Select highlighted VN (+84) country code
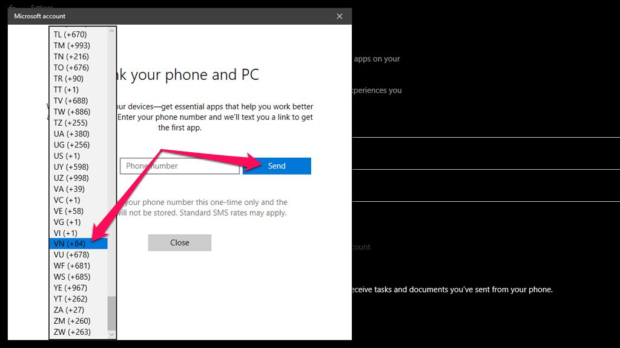 pyautogui.click(x=78, y=244)
